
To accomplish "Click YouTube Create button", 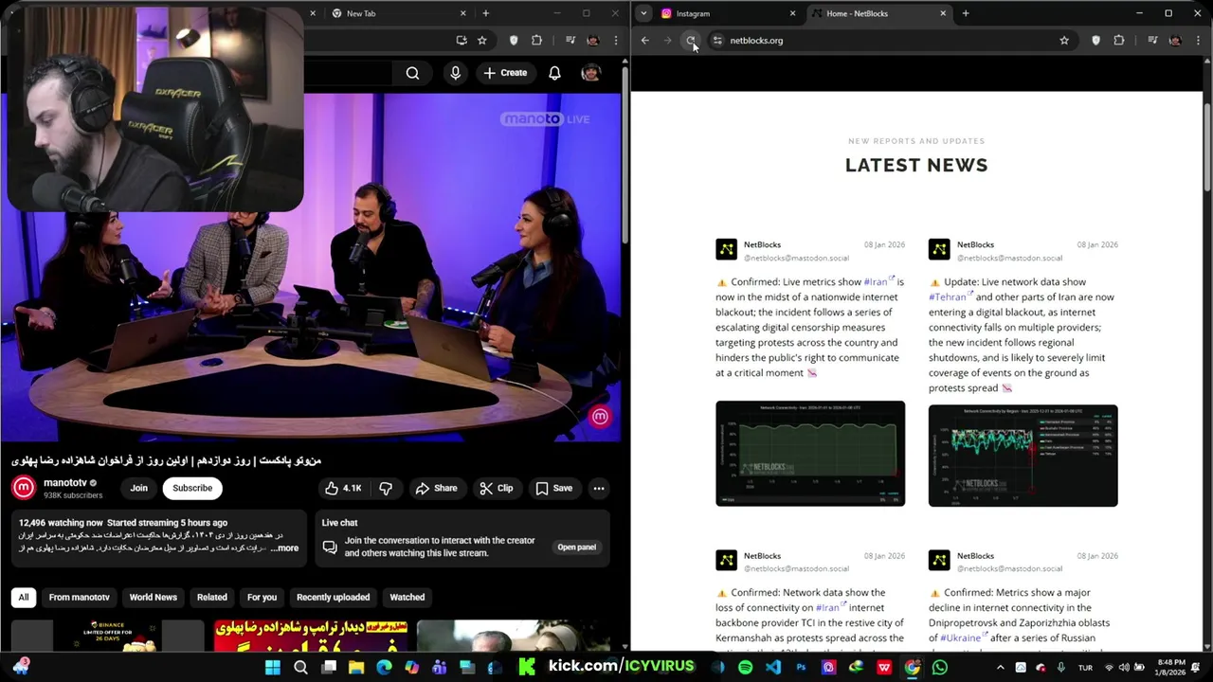I will [x=505, y=73].
